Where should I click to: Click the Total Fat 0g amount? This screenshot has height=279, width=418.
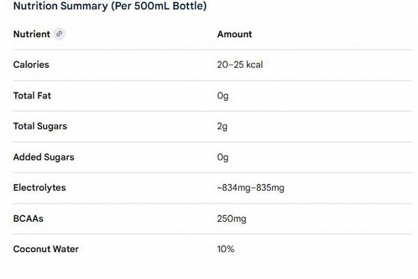(x=223, y=96)
